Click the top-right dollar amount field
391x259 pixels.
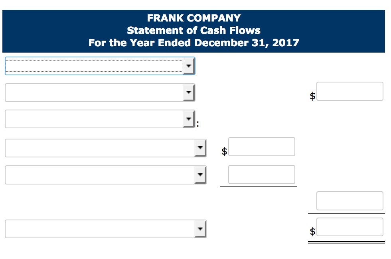(350, 91)
